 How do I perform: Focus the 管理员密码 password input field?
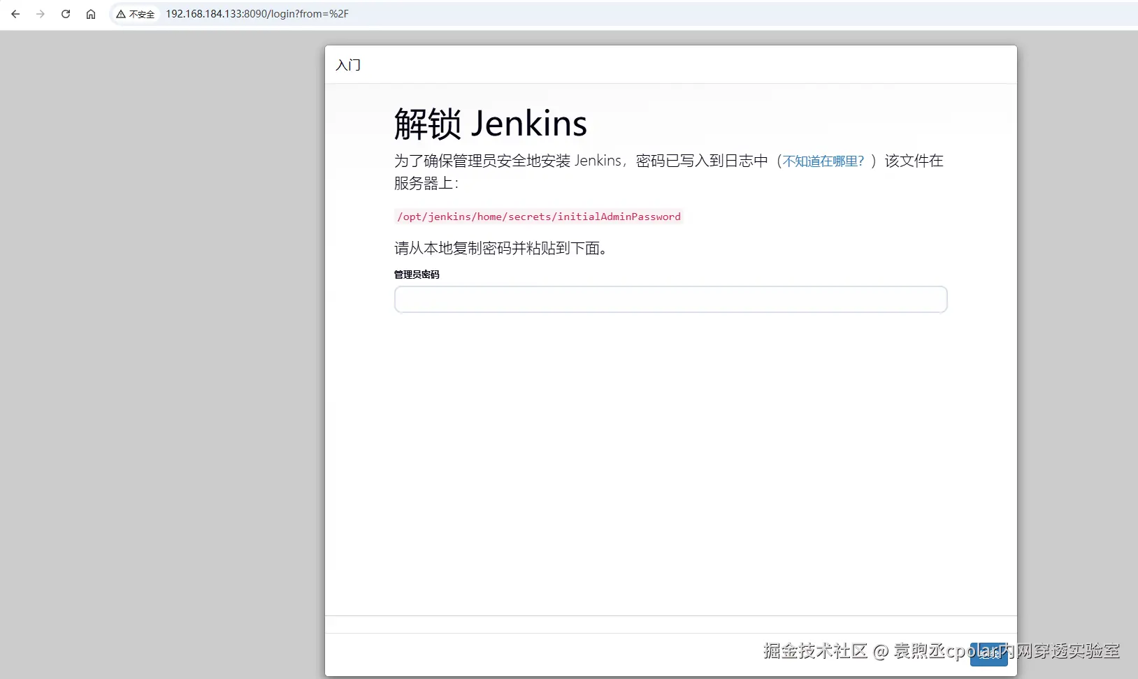tap(670, 300)
